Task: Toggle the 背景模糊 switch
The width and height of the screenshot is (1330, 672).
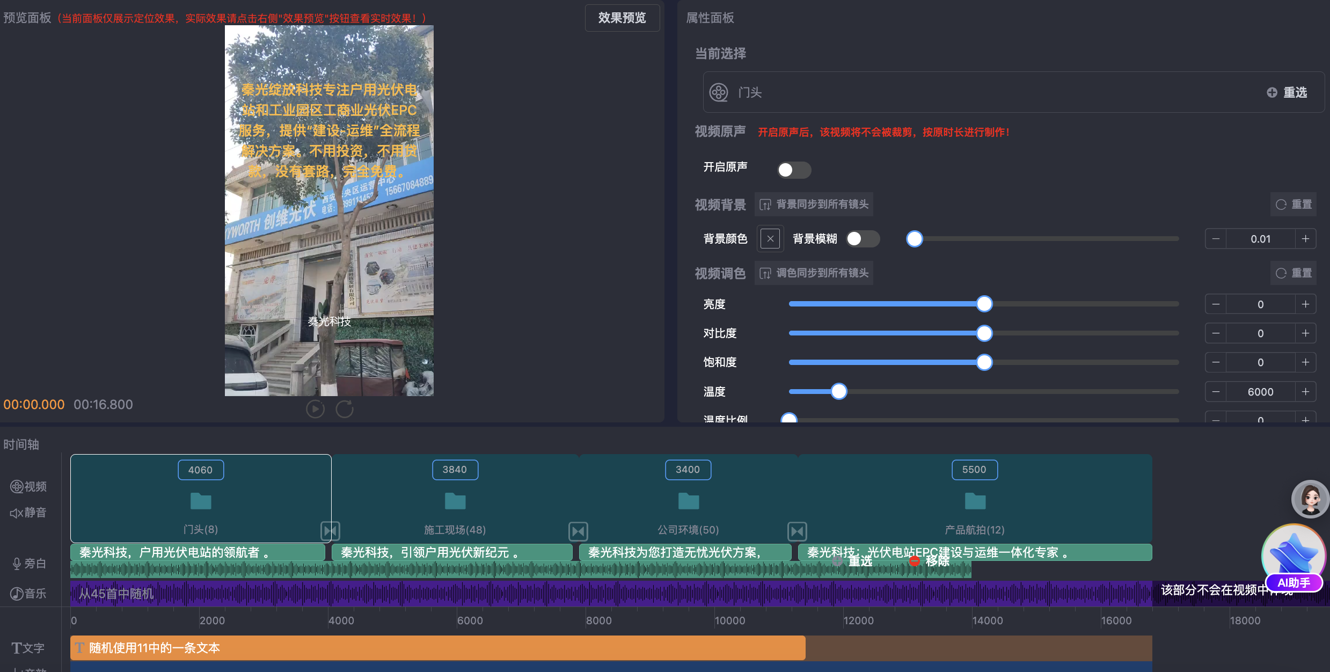Action: click(x=863, y=239)
